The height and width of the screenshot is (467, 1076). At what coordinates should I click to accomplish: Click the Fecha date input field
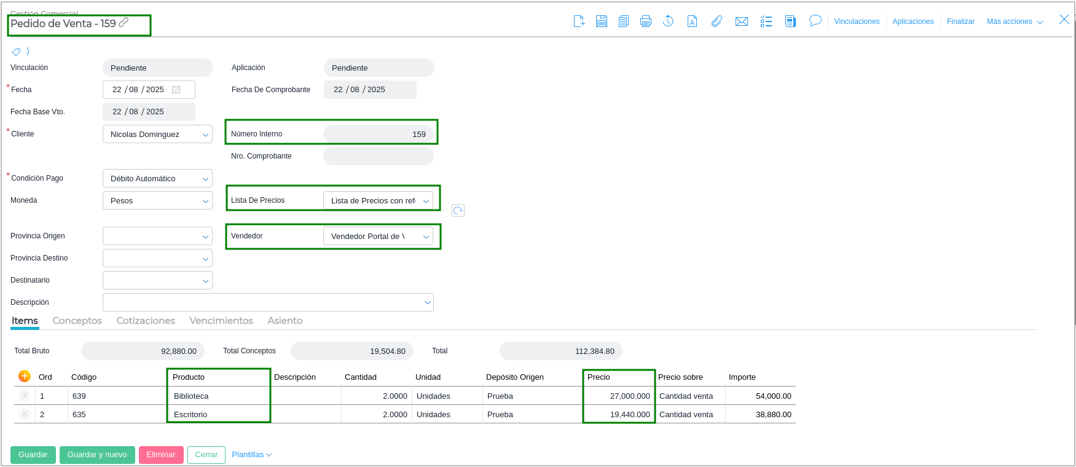(x=141, y=90)
